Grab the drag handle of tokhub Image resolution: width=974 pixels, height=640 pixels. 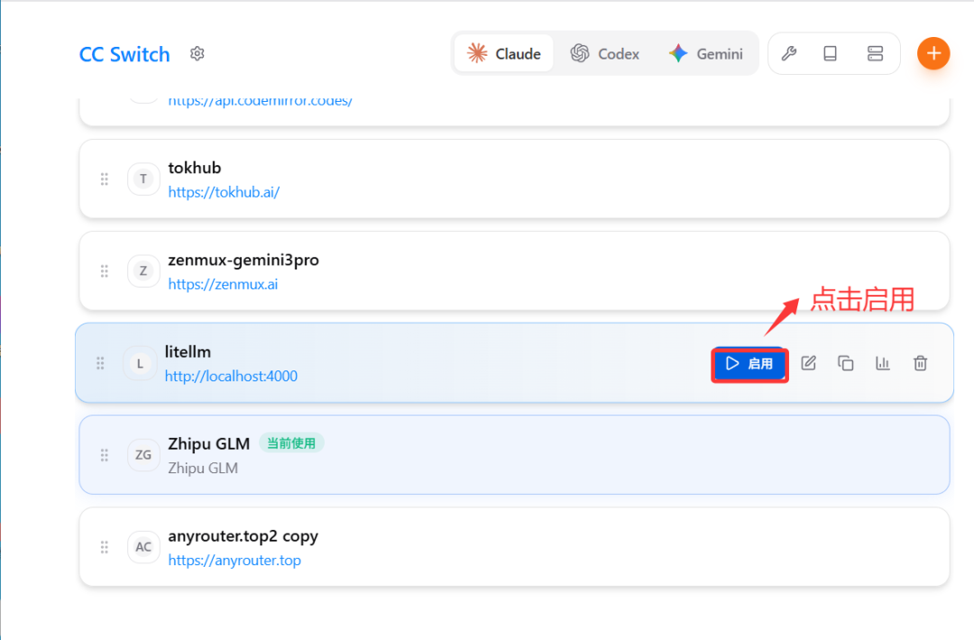coord(105,179)
